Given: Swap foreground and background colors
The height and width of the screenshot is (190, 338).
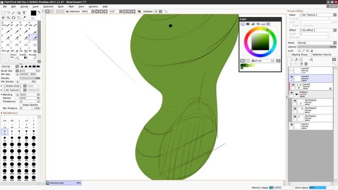Looking at the screenshot, I should pos(39,12).
